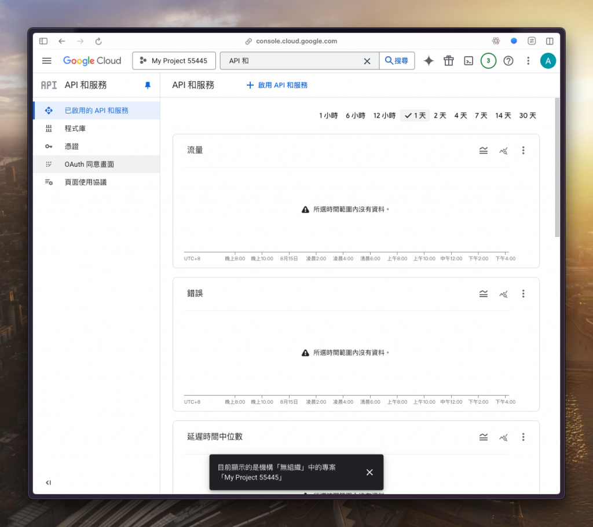This screenshot has width=593, height=527.
Task: Click the 錯誤 chart title
Action: [x=195, y=293]
